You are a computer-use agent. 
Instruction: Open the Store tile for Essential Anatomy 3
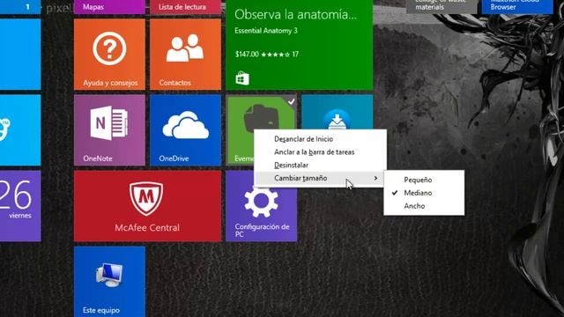300,45
